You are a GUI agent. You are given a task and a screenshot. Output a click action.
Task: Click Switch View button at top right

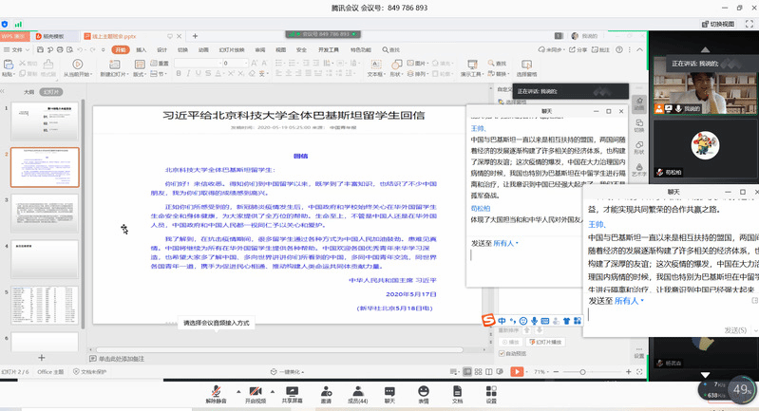coord(718,24)
